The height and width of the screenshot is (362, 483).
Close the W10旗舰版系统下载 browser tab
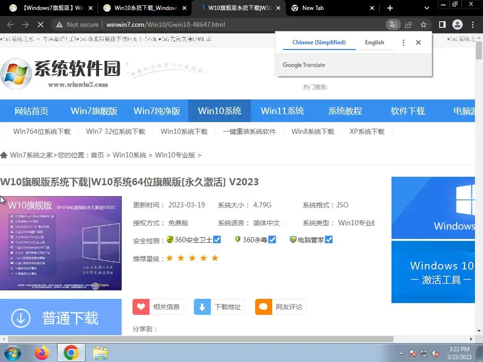point(278,8)
